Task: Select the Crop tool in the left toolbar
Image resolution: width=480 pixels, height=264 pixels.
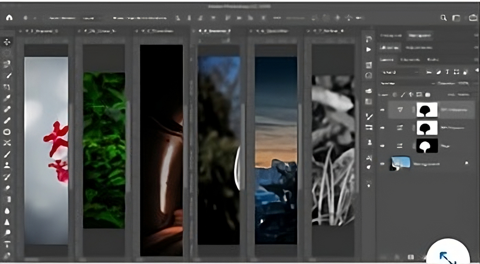Action: [x=7, y=87]
